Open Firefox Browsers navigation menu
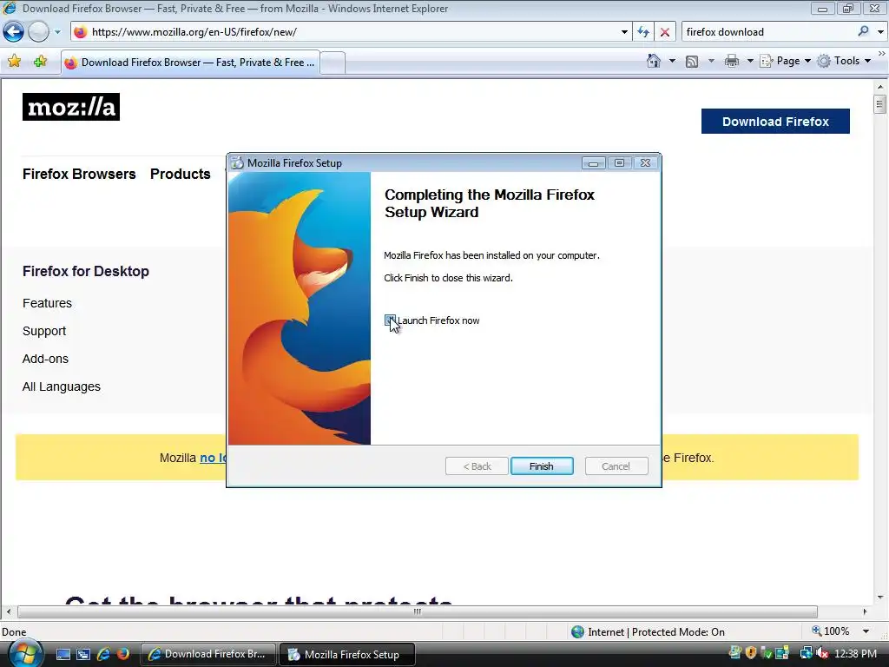Image resolution: width=889 pixels, height=667 pixels. pos(79,174)
